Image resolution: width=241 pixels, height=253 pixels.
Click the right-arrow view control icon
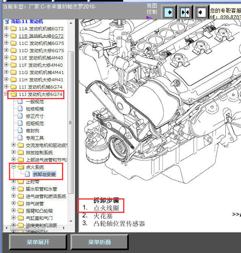168,12
